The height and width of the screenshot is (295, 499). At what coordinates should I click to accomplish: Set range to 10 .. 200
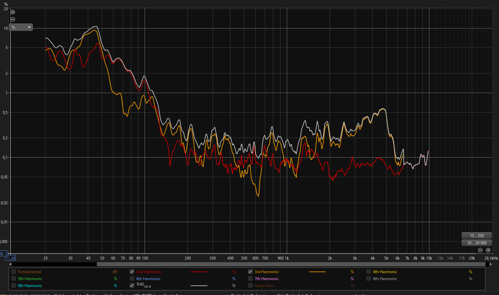click(x=477, y=236)
